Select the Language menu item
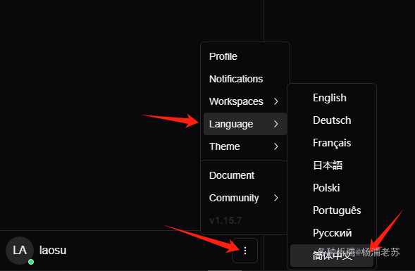Viewport: 415px width, 271px height. point(245,124)
